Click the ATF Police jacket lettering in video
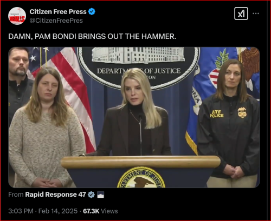Screen dimensions: 271x221 coord(217,114)
